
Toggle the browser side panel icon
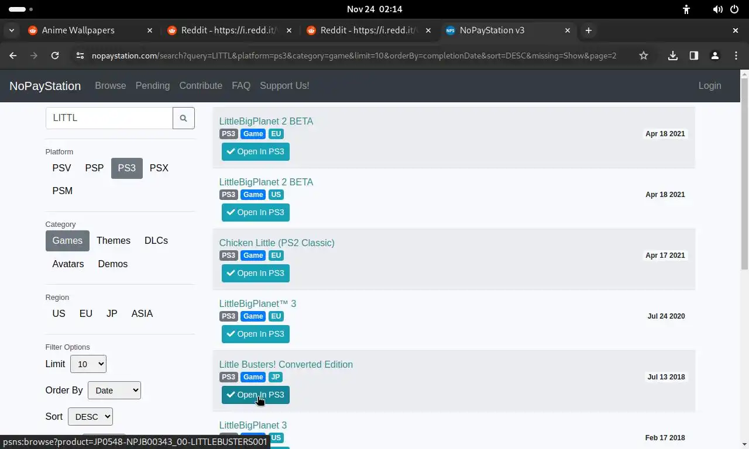click(694, 56)
